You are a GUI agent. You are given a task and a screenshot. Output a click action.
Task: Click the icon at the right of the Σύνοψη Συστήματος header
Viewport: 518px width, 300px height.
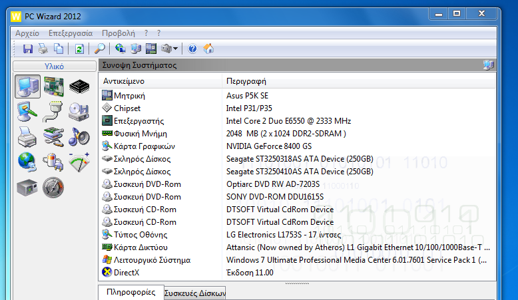[488, 65]
